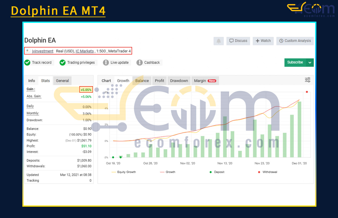Click the 3.06% monthly value

pyautogui.click(x=87, y=114)
